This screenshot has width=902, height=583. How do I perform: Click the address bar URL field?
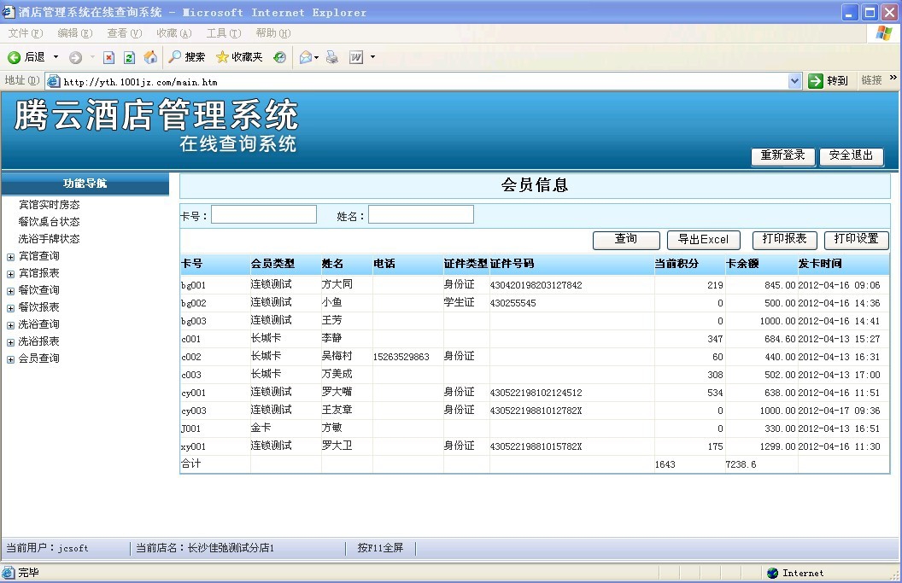pos(423,82)
